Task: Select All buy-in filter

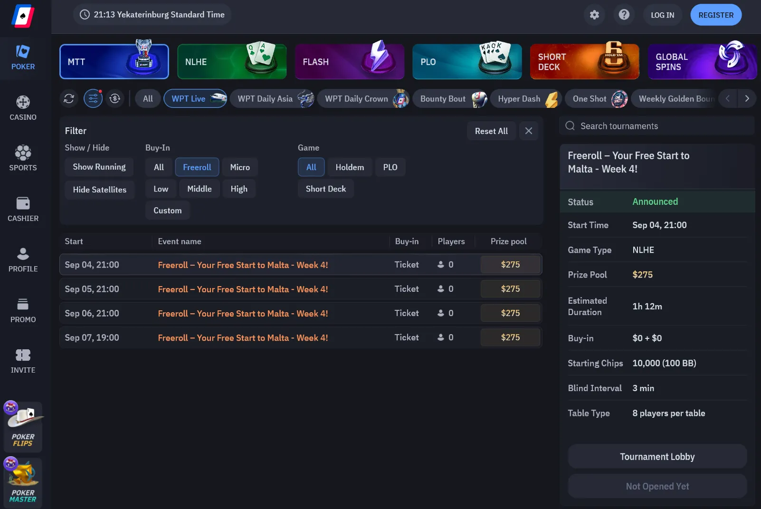Action: point(159,167)
